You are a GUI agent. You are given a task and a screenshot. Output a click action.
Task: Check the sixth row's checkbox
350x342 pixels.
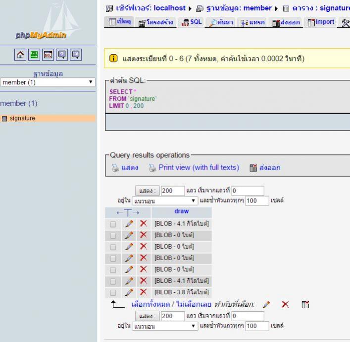(113, 281)
